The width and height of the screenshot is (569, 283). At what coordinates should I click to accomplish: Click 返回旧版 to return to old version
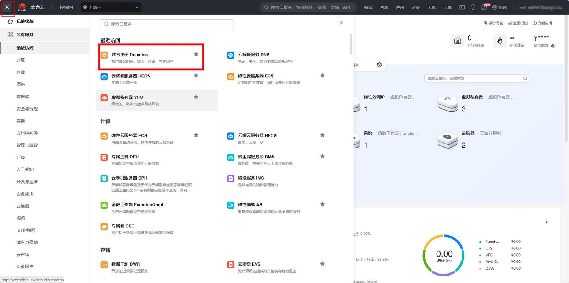[x=518, y=23]
